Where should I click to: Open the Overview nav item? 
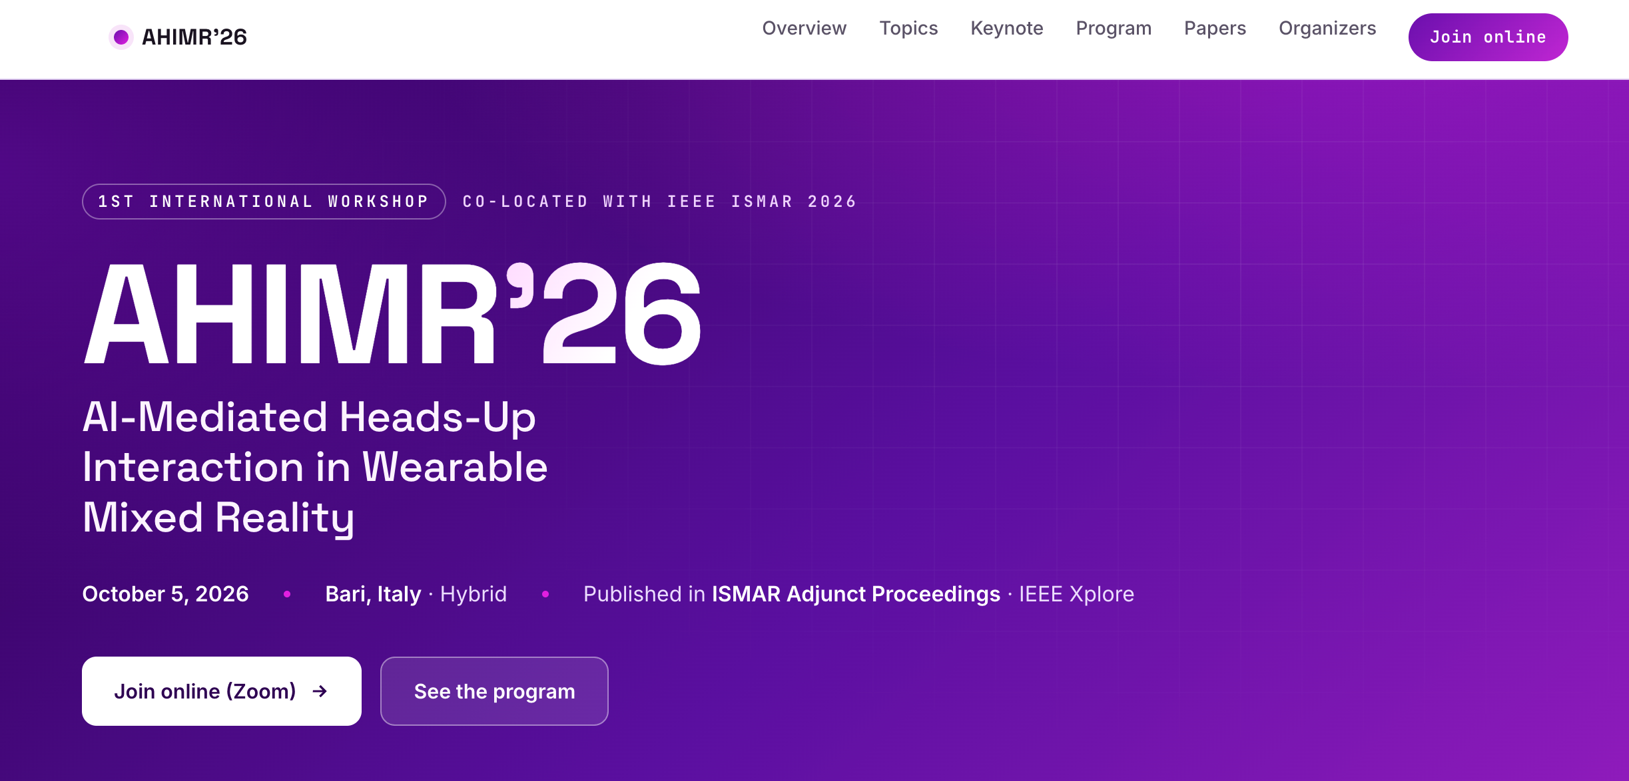tap(804, 28)
